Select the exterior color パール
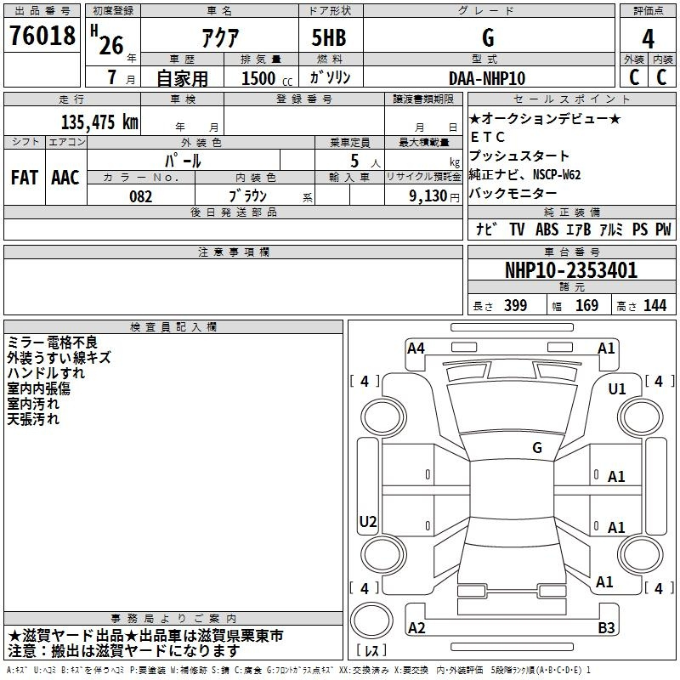 [183, 161]
